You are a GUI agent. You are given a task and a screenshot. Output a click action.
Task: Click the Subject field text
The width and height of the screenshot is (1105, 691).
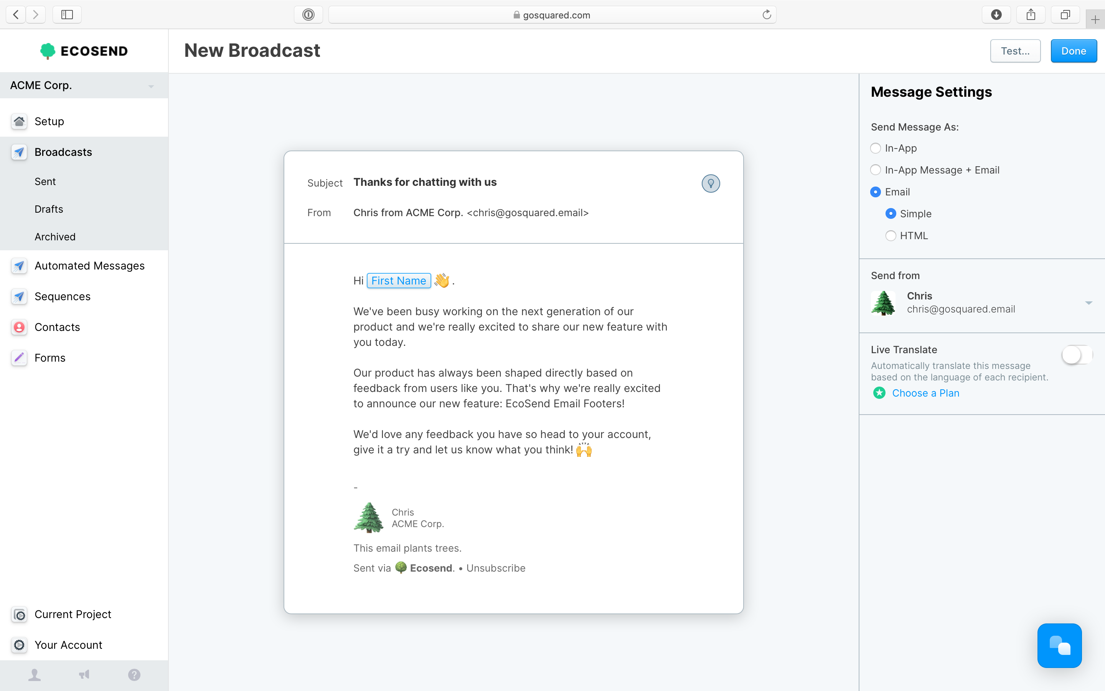tap(425, 182)
